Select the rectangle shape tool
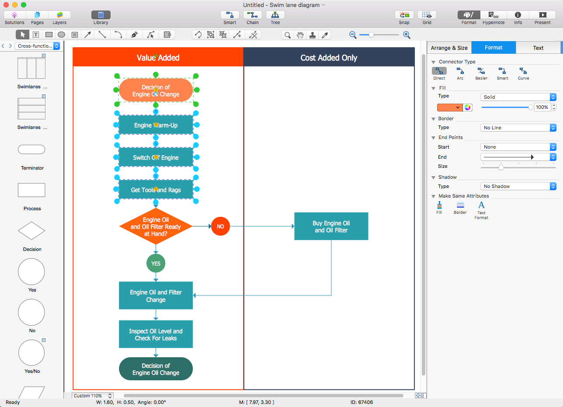Image resolution: width=563 pixels, height=407 pixels. click(x=49, y=35)
